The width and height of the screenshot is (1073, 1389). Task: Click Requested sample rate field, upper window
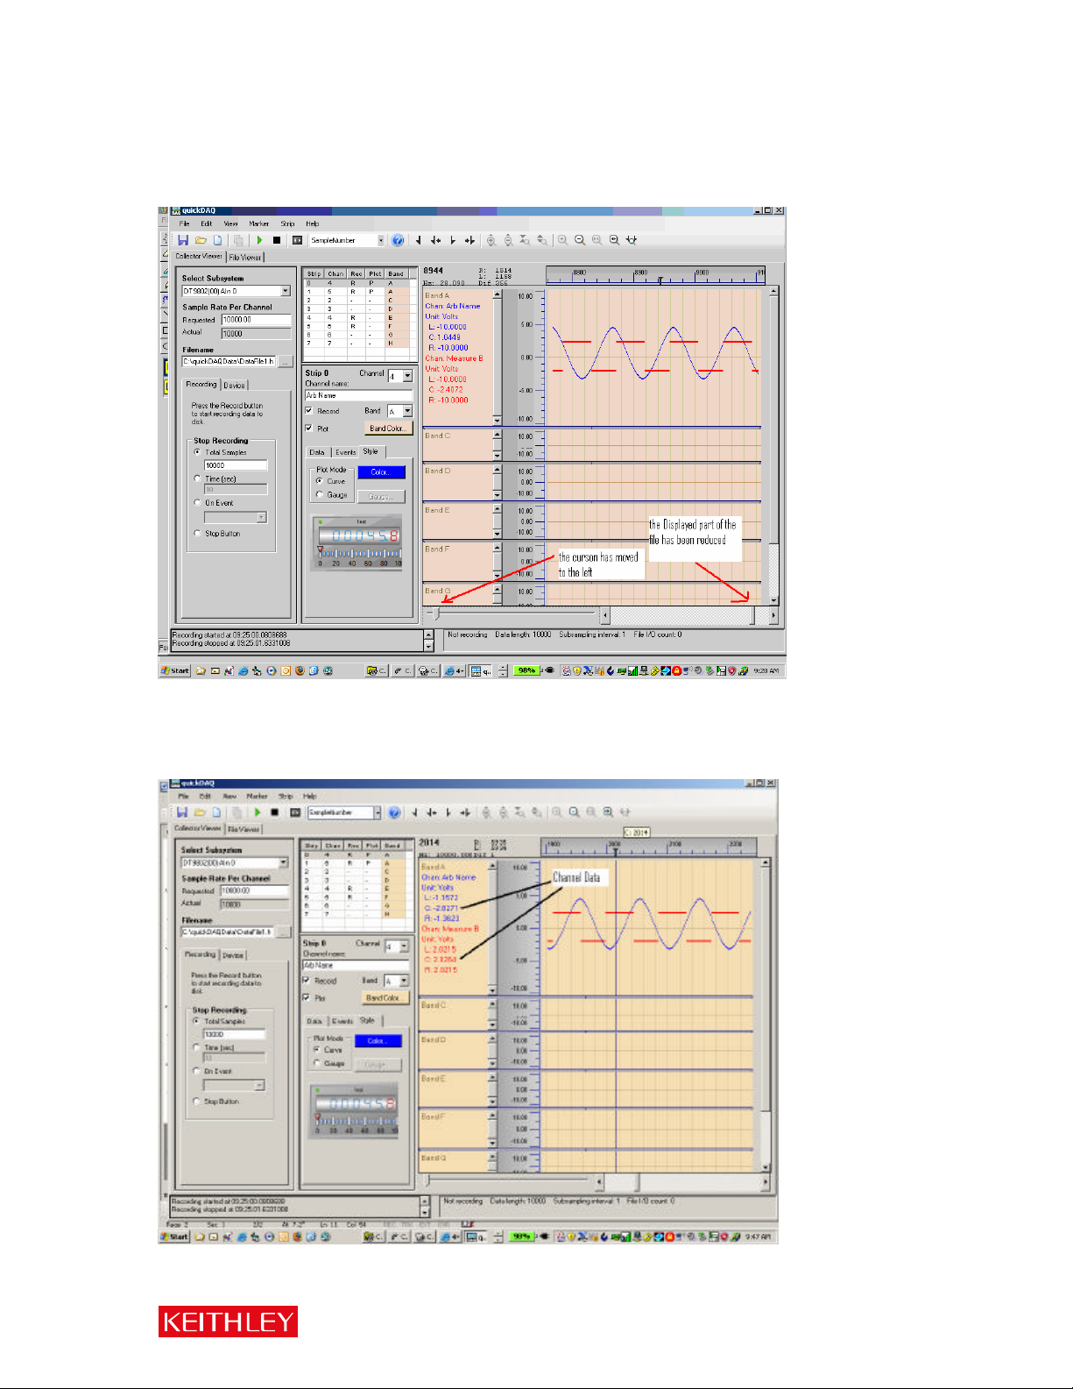(256, 320)
